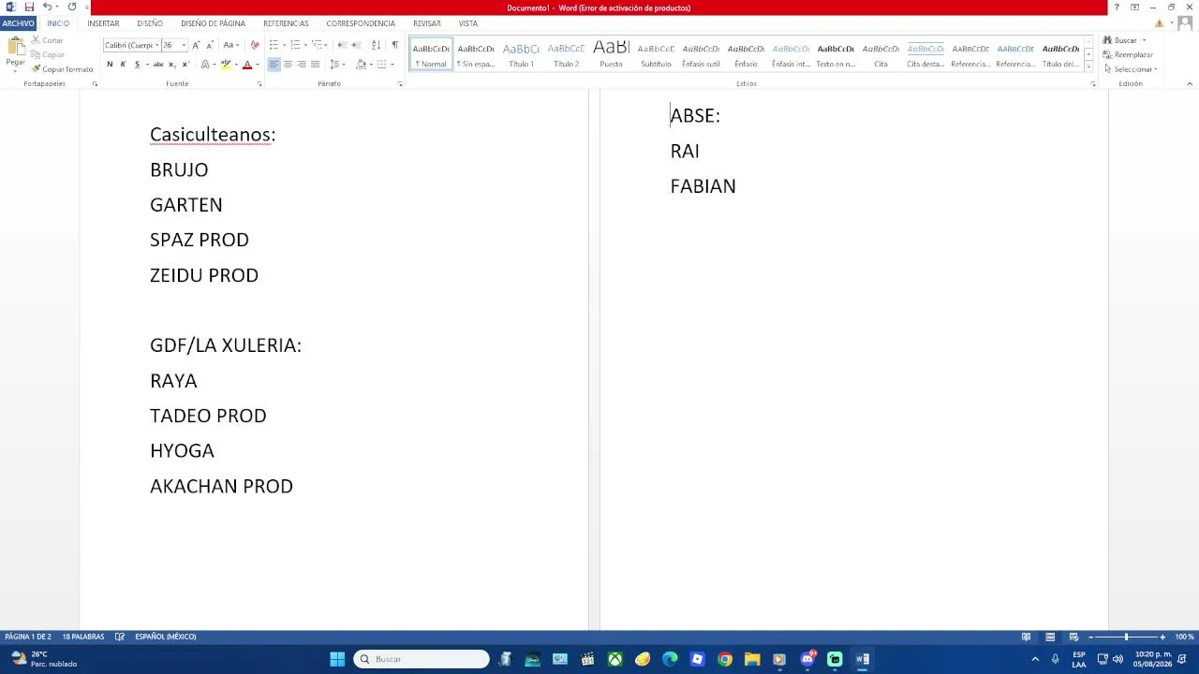Screen dimensions: 1199x674
Task: Switch to the INSERTAR tab
Action: tap(103, 23)
